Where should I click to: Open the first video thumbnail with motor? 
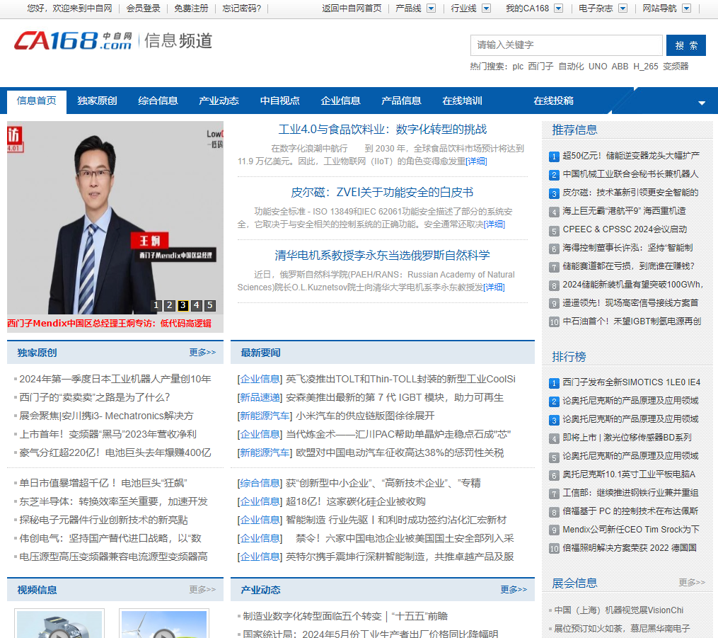tap(59, 624)
